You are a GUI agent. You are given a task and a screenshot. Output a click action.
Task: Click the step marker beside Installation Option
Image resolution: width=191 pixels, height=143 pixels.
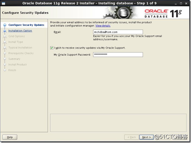[5, 31]
